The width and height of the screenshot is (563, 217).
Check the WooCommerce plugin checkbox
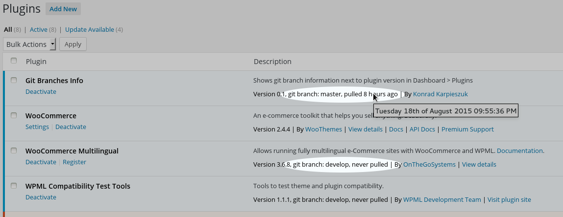(14, 115)
